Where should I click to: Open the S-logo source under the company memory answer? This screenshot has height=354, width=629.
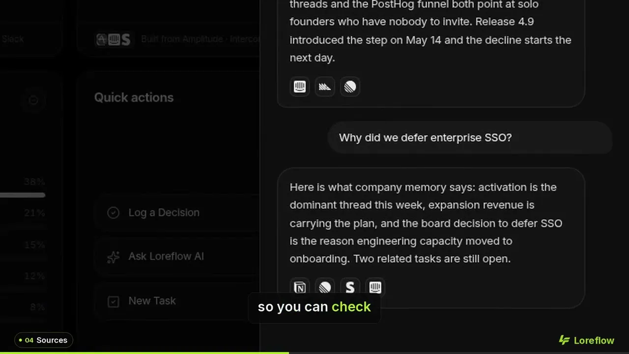point(350,287)
